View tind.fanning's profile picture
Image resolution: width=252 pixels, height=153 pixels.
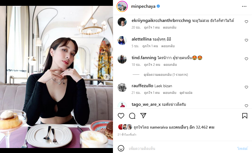pos(122,59)
